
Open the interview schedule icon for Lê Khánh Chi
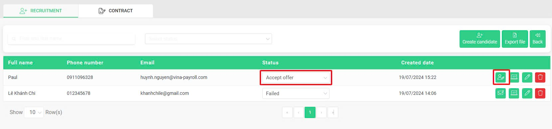tap(514, 93)
